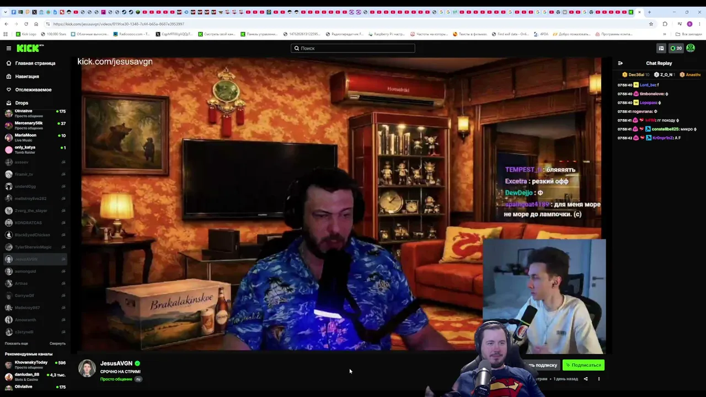706x397 pixels.
Task: Open Drops in sidebar
Action: pyautogui.click(x=22, y=103)
